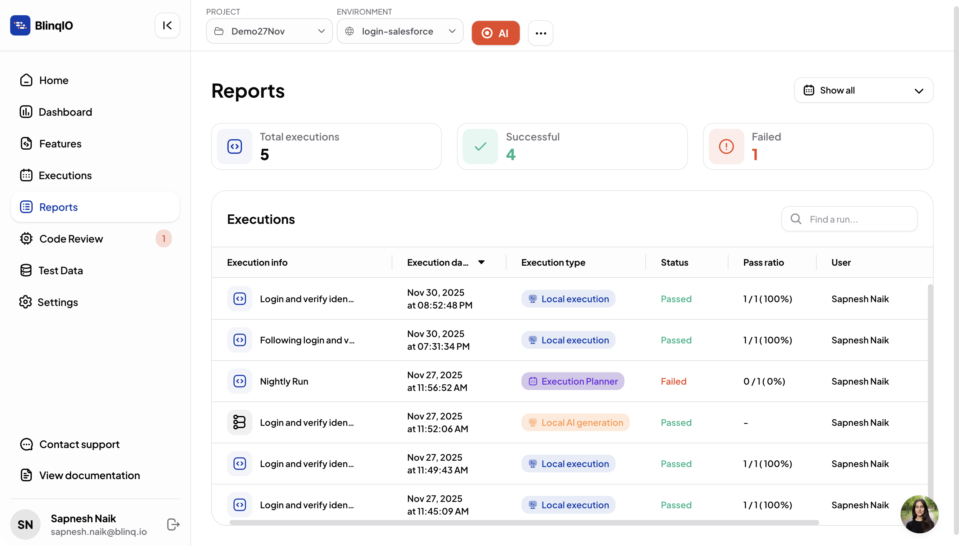The image size is (959, 546).
Task: Click the logout icon next to Sapnesh Naik
Action: 173,524
